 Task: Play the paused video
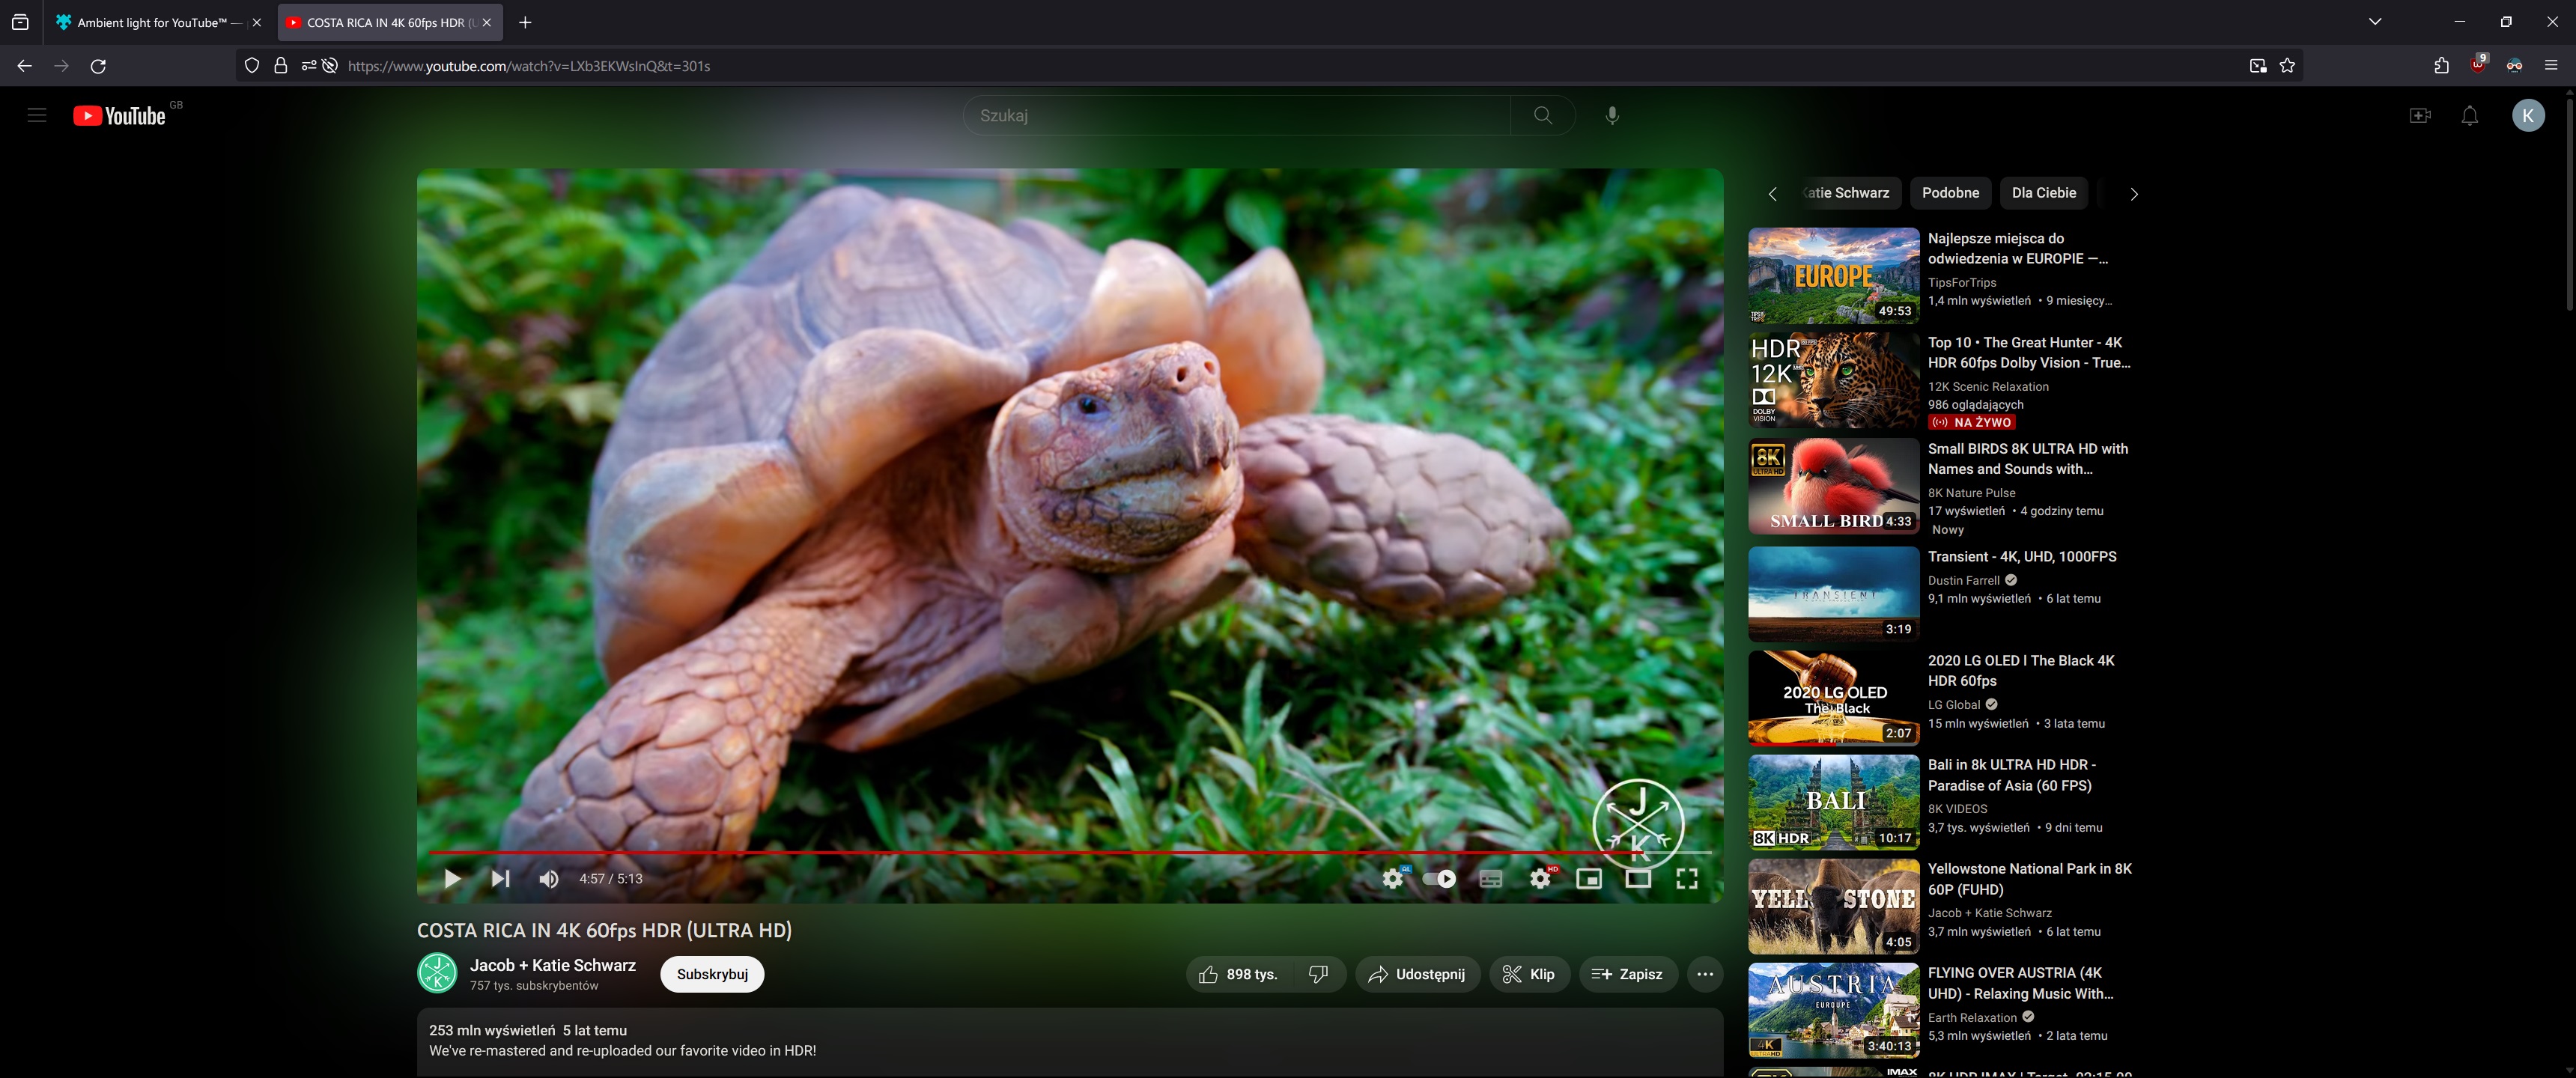coord(452,879)
